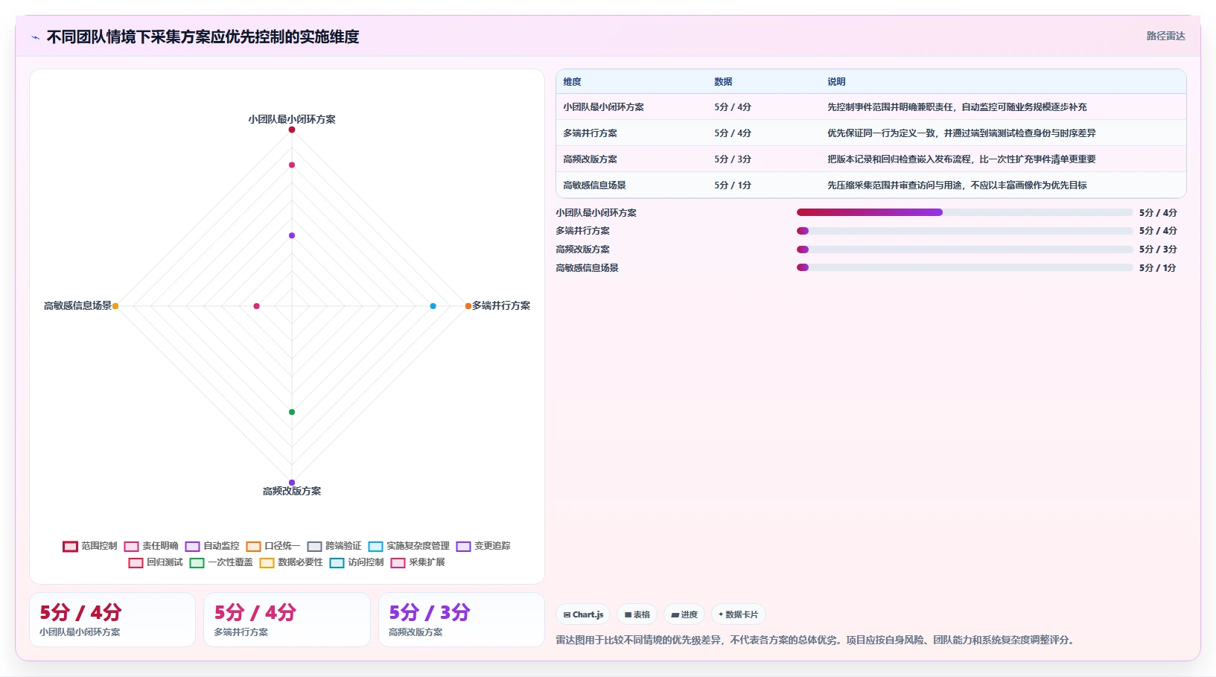Select the 高敏感信息场景 table row name
This screenshot has height=677, width=1216.
tap(594, 185)
